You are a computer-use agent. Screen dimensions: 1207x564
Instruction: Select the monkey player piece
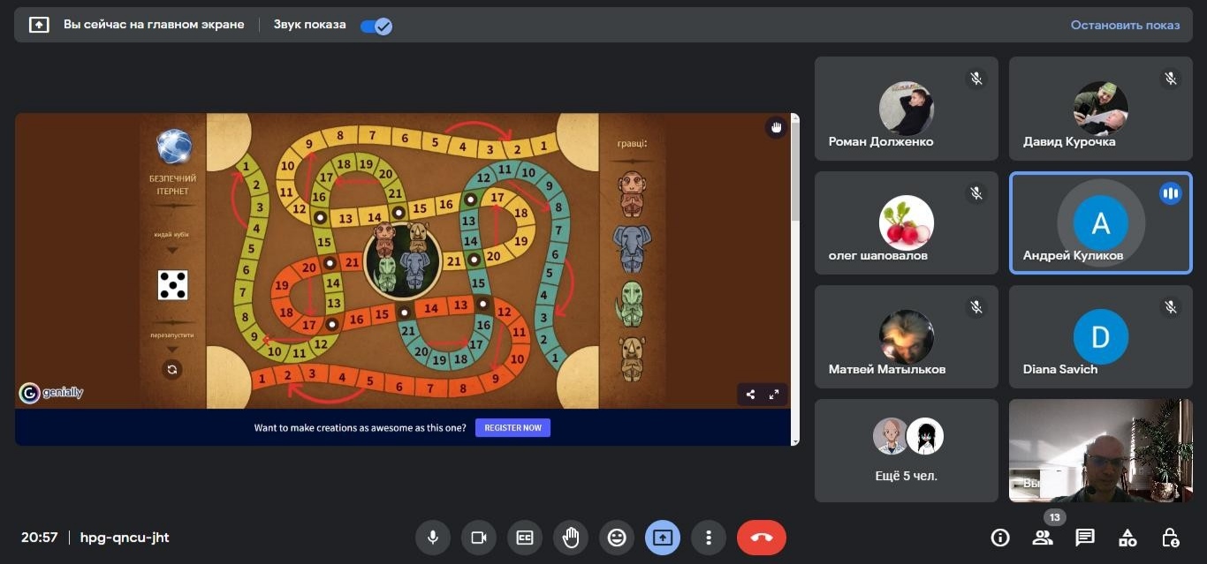pyautogui.click(x=632, y=195)
